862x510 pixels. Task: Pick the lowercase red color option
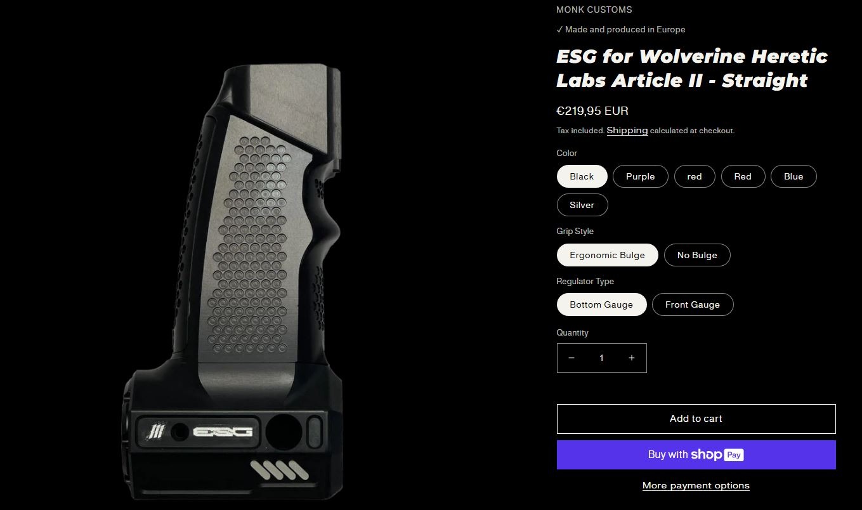pos(695,176)
